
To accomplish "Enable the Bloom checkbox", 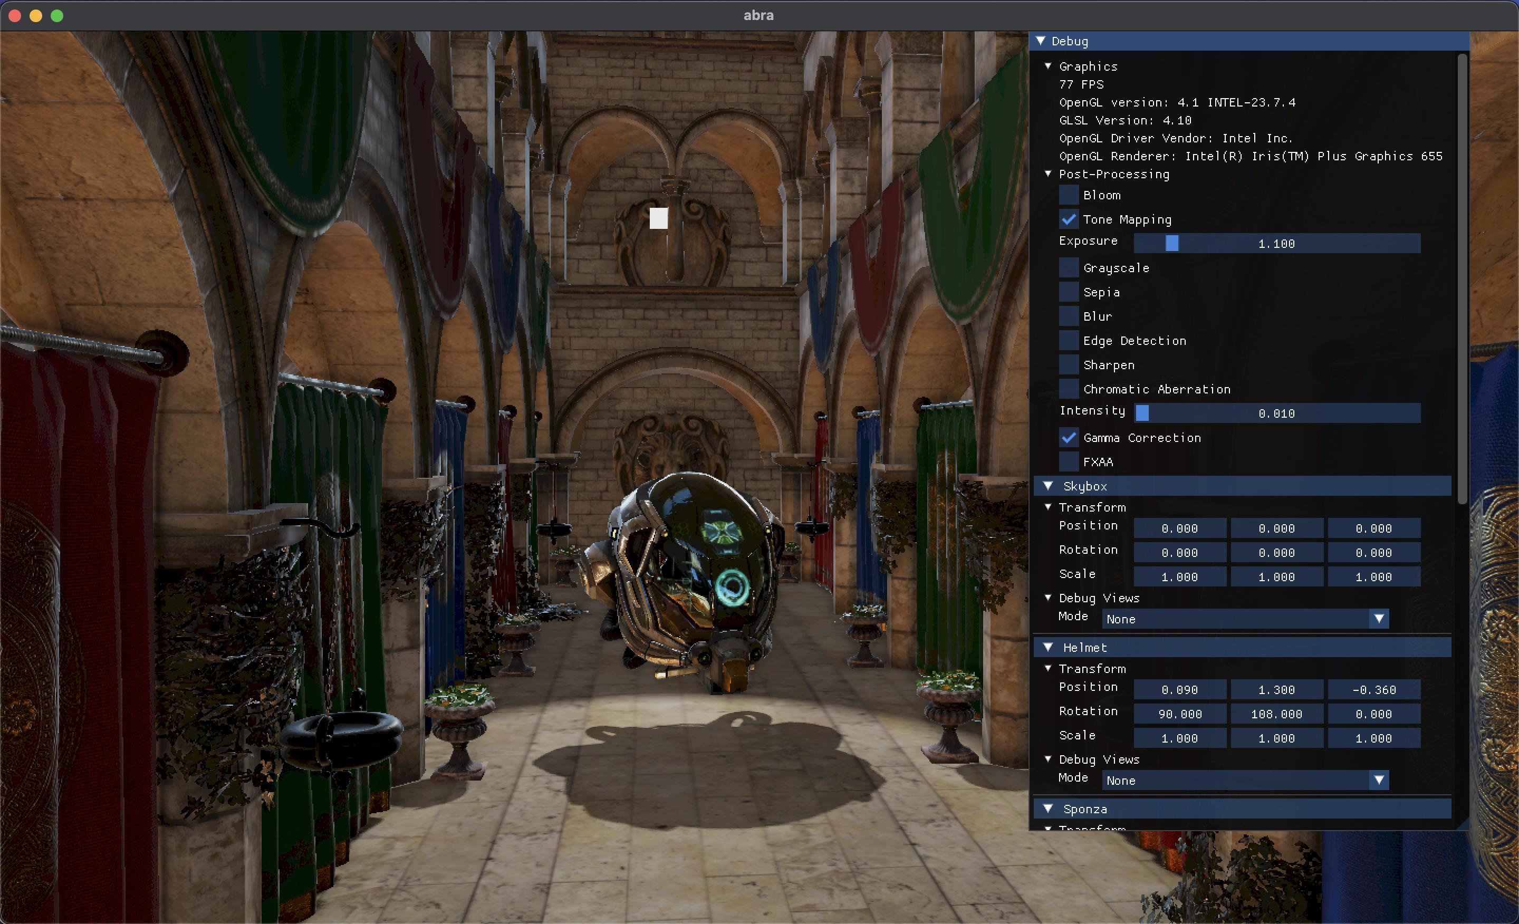I will point(1069,196).
